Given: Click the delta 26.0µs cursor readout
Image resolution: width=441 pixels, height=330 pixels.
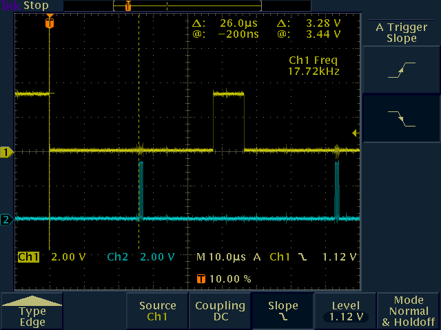Looking at the screenshot, I should (225, 23).
